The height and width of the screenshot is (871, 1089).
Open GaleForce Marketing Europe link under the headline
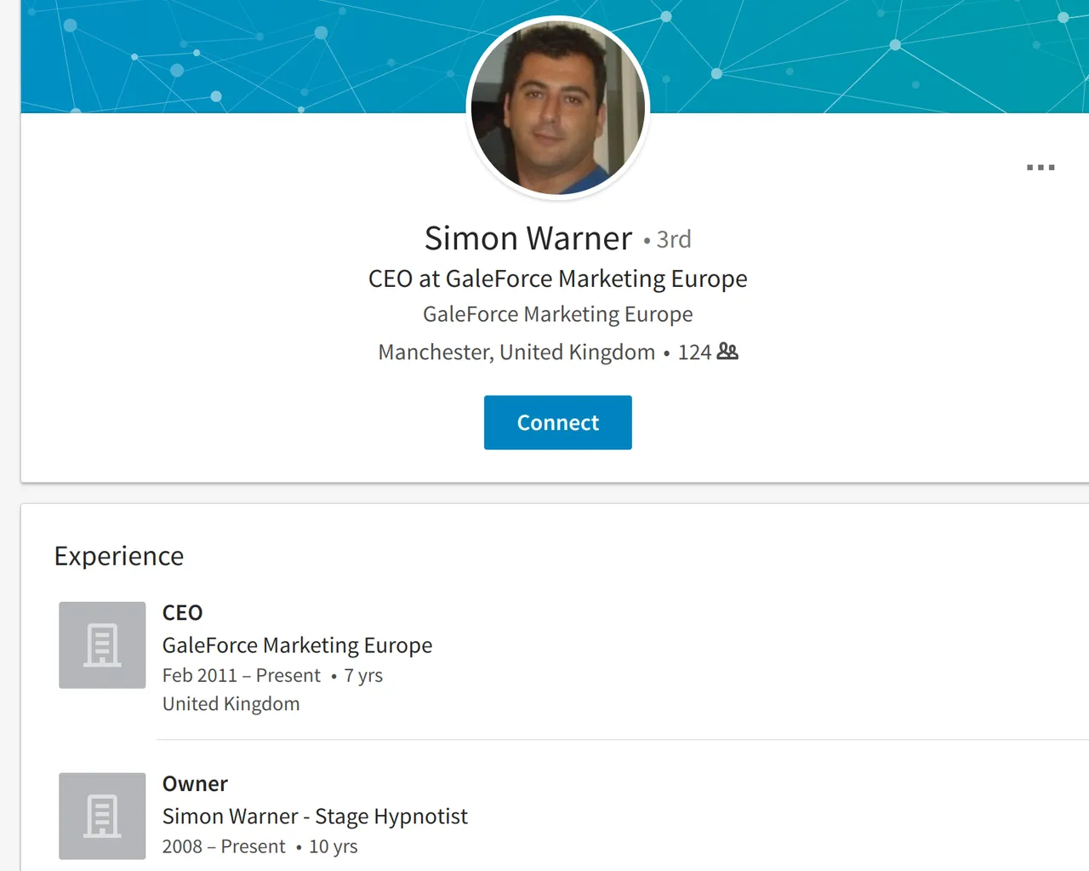[x=558, y=314]
